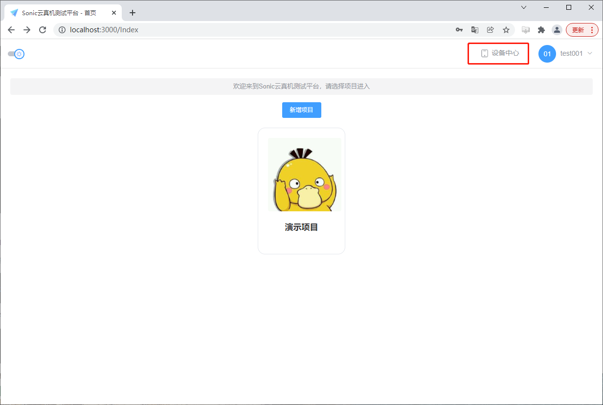Open the 设备中心 device center menu

[499, 53]
